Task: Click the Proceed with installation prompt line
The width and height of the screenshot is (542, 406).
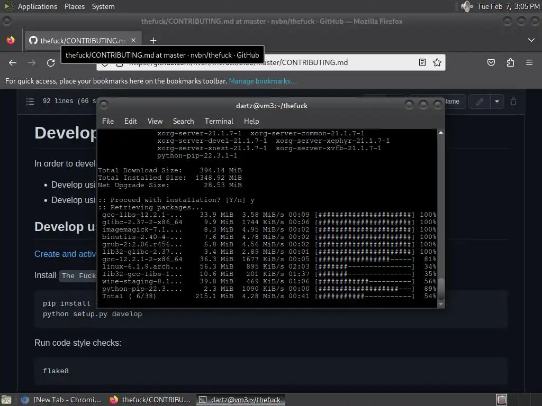Action: coord(176,200)
